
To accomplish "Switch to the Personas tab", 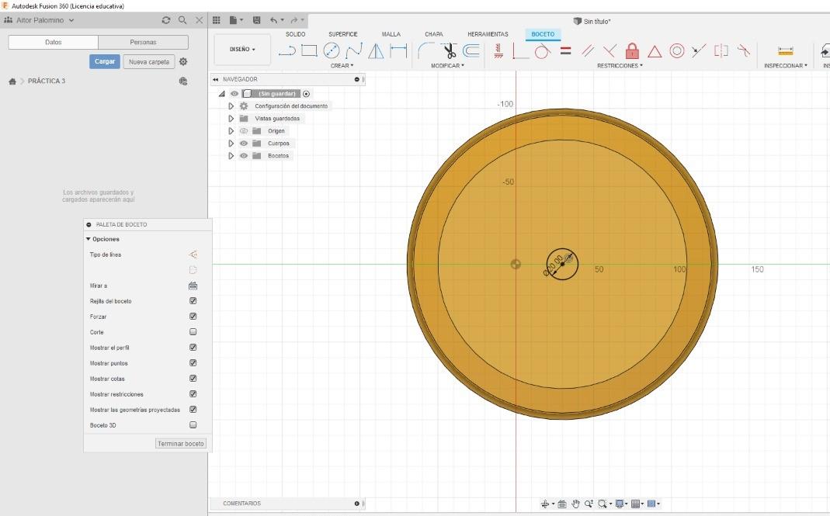I will (143, 42).
